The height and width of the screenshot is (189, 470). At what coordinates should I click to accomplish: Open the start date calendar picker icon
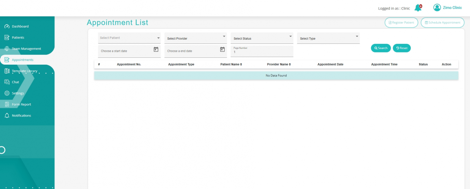click(156, 50)
